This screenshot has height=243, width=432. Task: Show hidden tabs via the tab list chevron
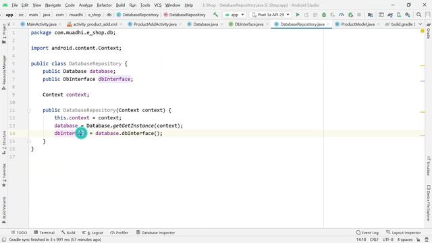click(x=420, y=24)
